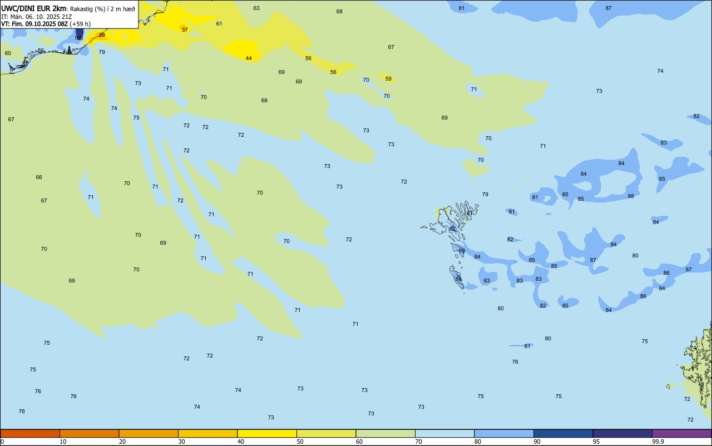Click the 90–95 dark blue legend swatch

click(563, 433)
